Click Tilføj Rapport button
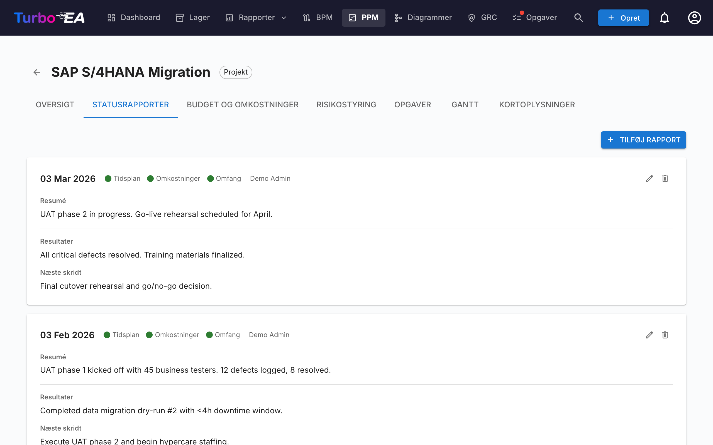Viewport: 713px width, 445px height. click(643, 140)
